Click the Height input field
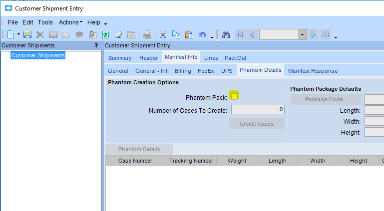Screen dimensions: 384x211 coord(374,132)
